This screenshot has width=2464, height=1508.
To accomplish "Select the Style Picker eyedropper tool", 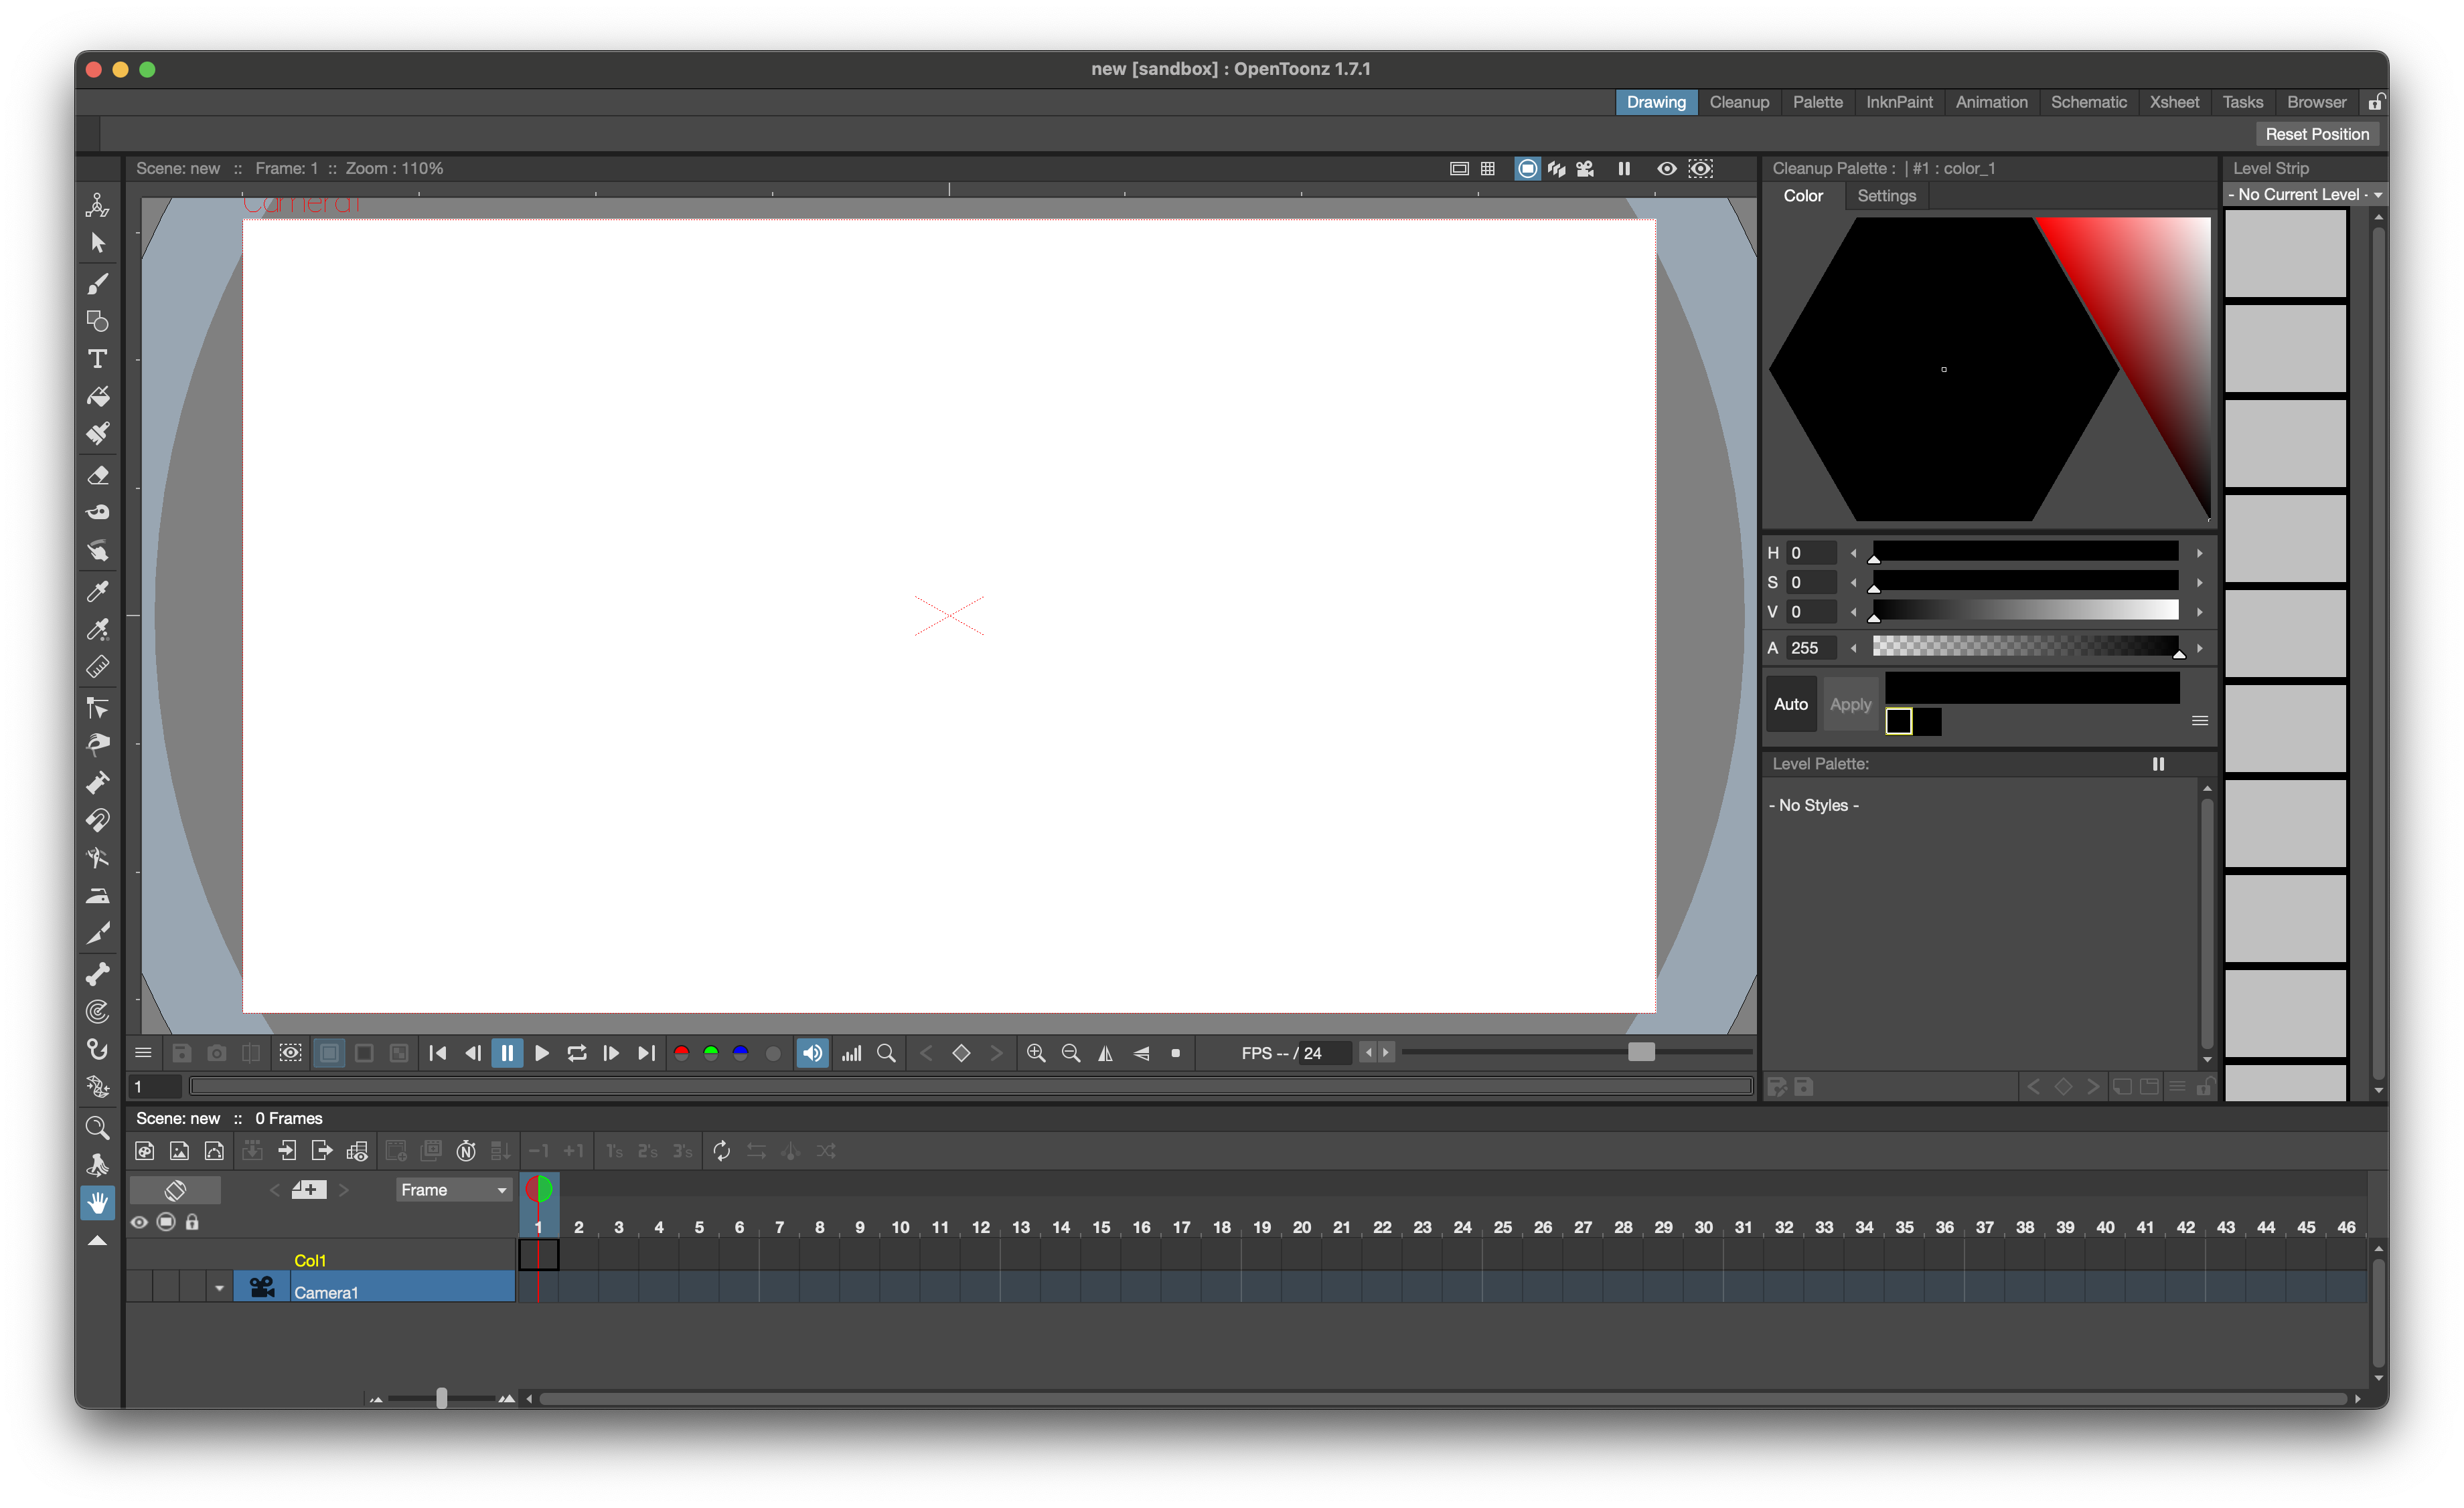I will tap(97, 591).
